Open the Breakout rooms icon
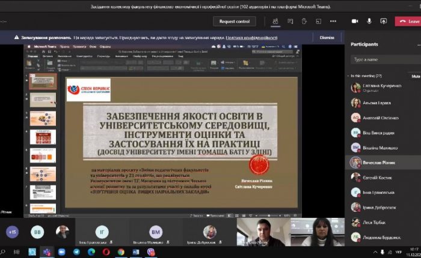The image size is (421, 258). pyautogui.click(x=318, y=21)
